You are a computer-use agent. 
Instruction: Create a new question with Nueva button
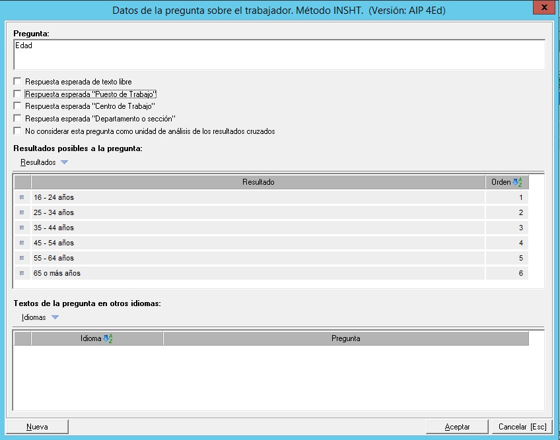[37, 427]
